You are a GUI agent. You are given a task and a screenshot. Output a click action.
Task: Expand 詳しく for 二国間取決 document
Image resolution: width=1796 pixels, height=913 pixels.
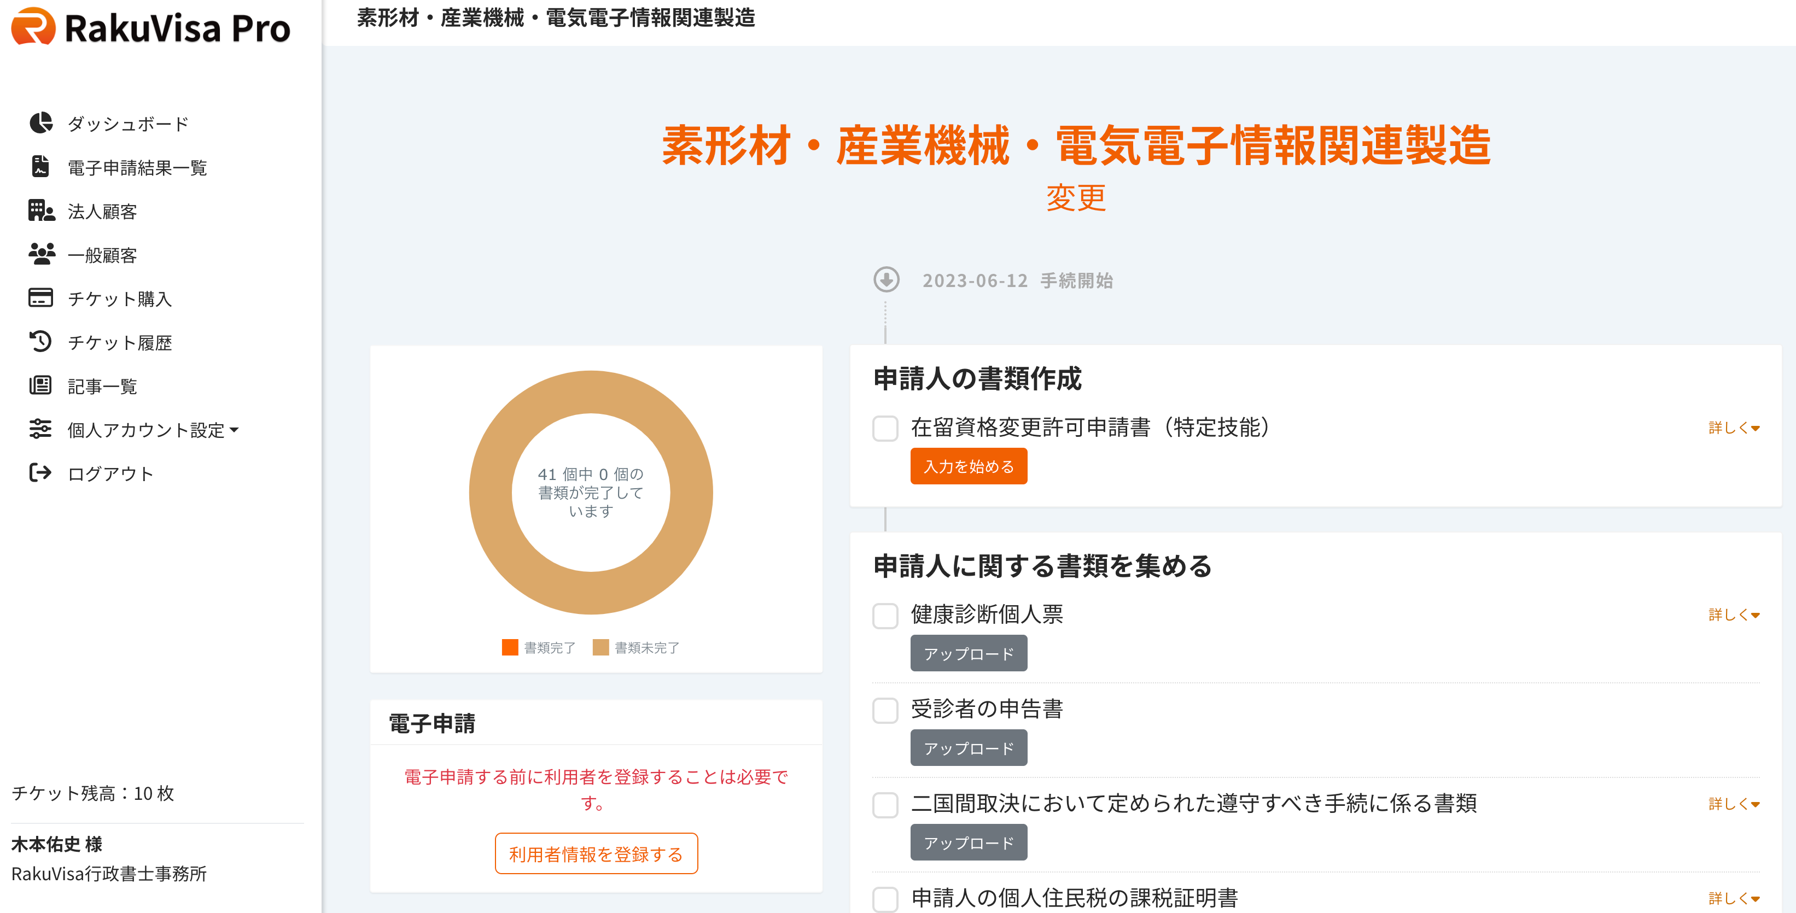click(x=1733, y=804)
